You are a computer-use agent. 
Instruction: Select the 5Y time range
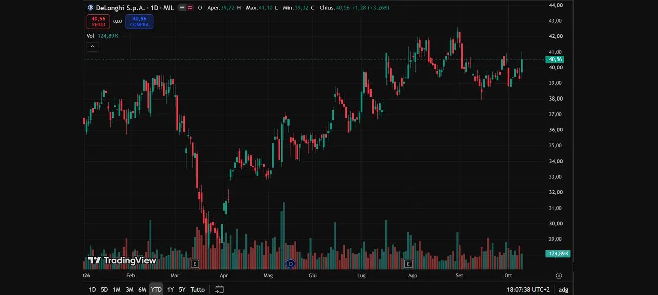pyautogui.click(x=182, y=289)
